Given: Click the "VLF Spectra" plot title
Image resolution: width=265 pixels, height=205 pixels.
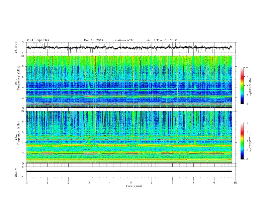Looking at the screenshot, I should click(38, 40).
